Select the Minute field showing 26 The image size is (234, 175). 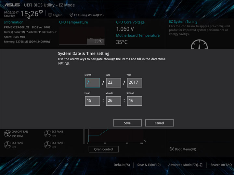[x=113, y=101]
